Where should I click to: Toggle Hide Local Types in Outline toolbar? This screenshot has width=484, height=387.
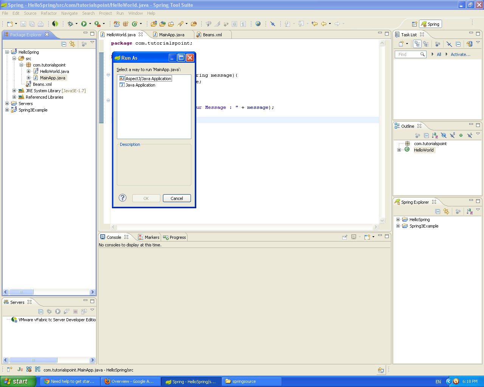pos(470,135)
